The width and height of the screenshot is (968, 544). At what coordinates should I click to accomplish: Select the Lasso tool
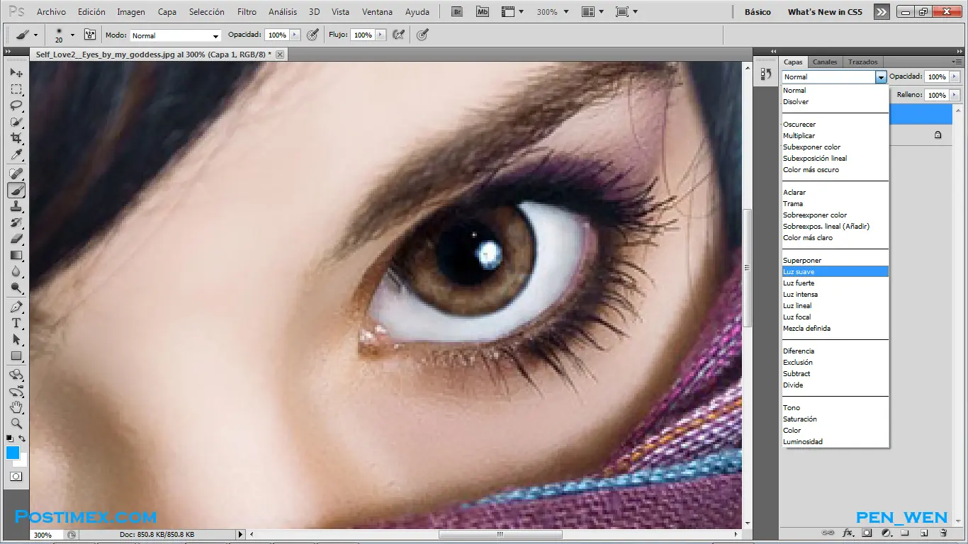(16, 106)
